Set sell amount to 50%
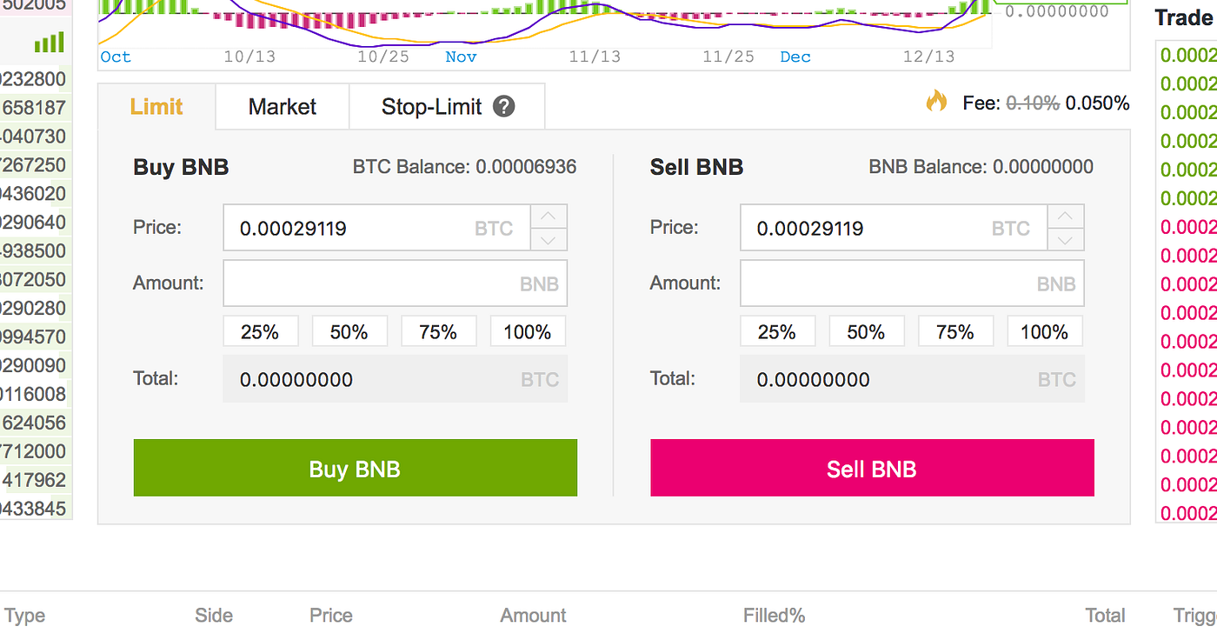The width and height of the screenshot is (1217, 633). [866, 332]
